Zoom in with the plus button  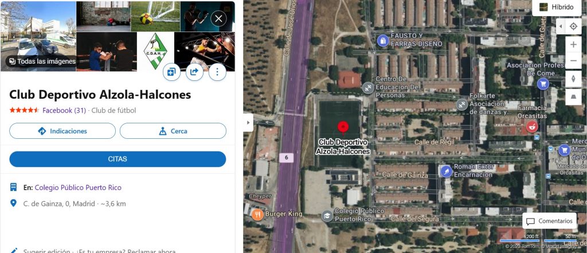pyautogui.click(x=573, y=45)
